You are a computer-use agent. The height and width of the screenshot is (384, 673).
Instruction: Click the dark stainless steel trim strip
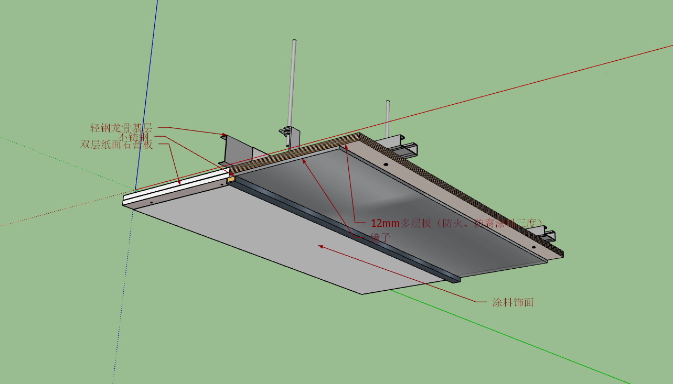pyautogui.click(x=346, y=229)
